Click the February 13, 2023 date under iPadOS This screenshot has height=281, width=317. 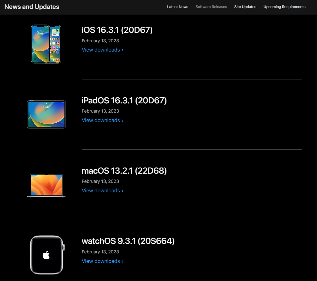(100, 111)
